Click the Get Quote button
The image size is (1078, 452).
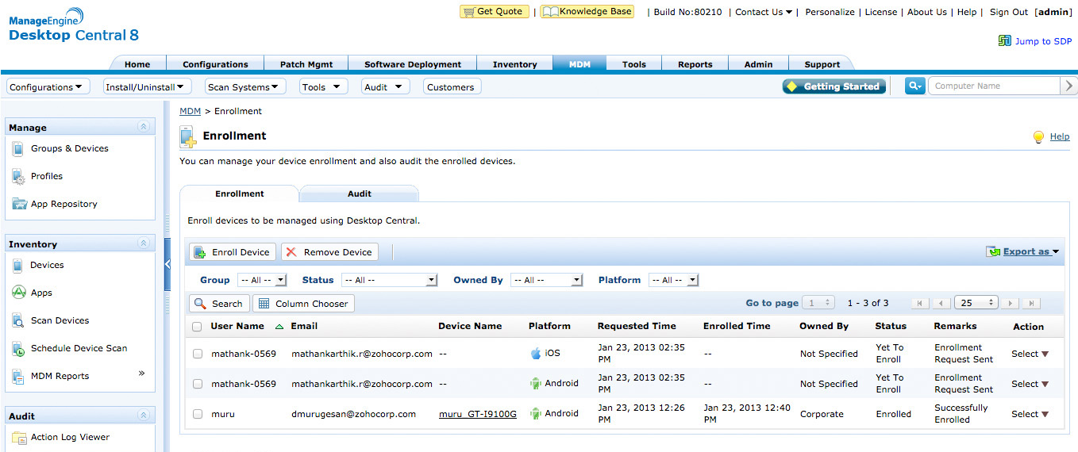tap(494, 11)
